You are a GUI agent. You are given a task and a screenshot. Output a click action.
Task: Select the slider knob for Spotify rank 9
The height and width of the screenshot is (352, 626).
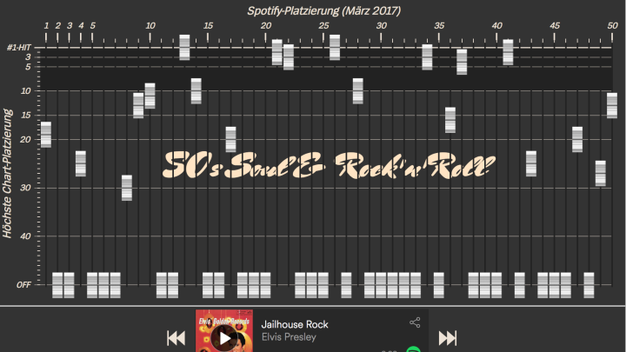pyautogui.click(x=138, y=105)
